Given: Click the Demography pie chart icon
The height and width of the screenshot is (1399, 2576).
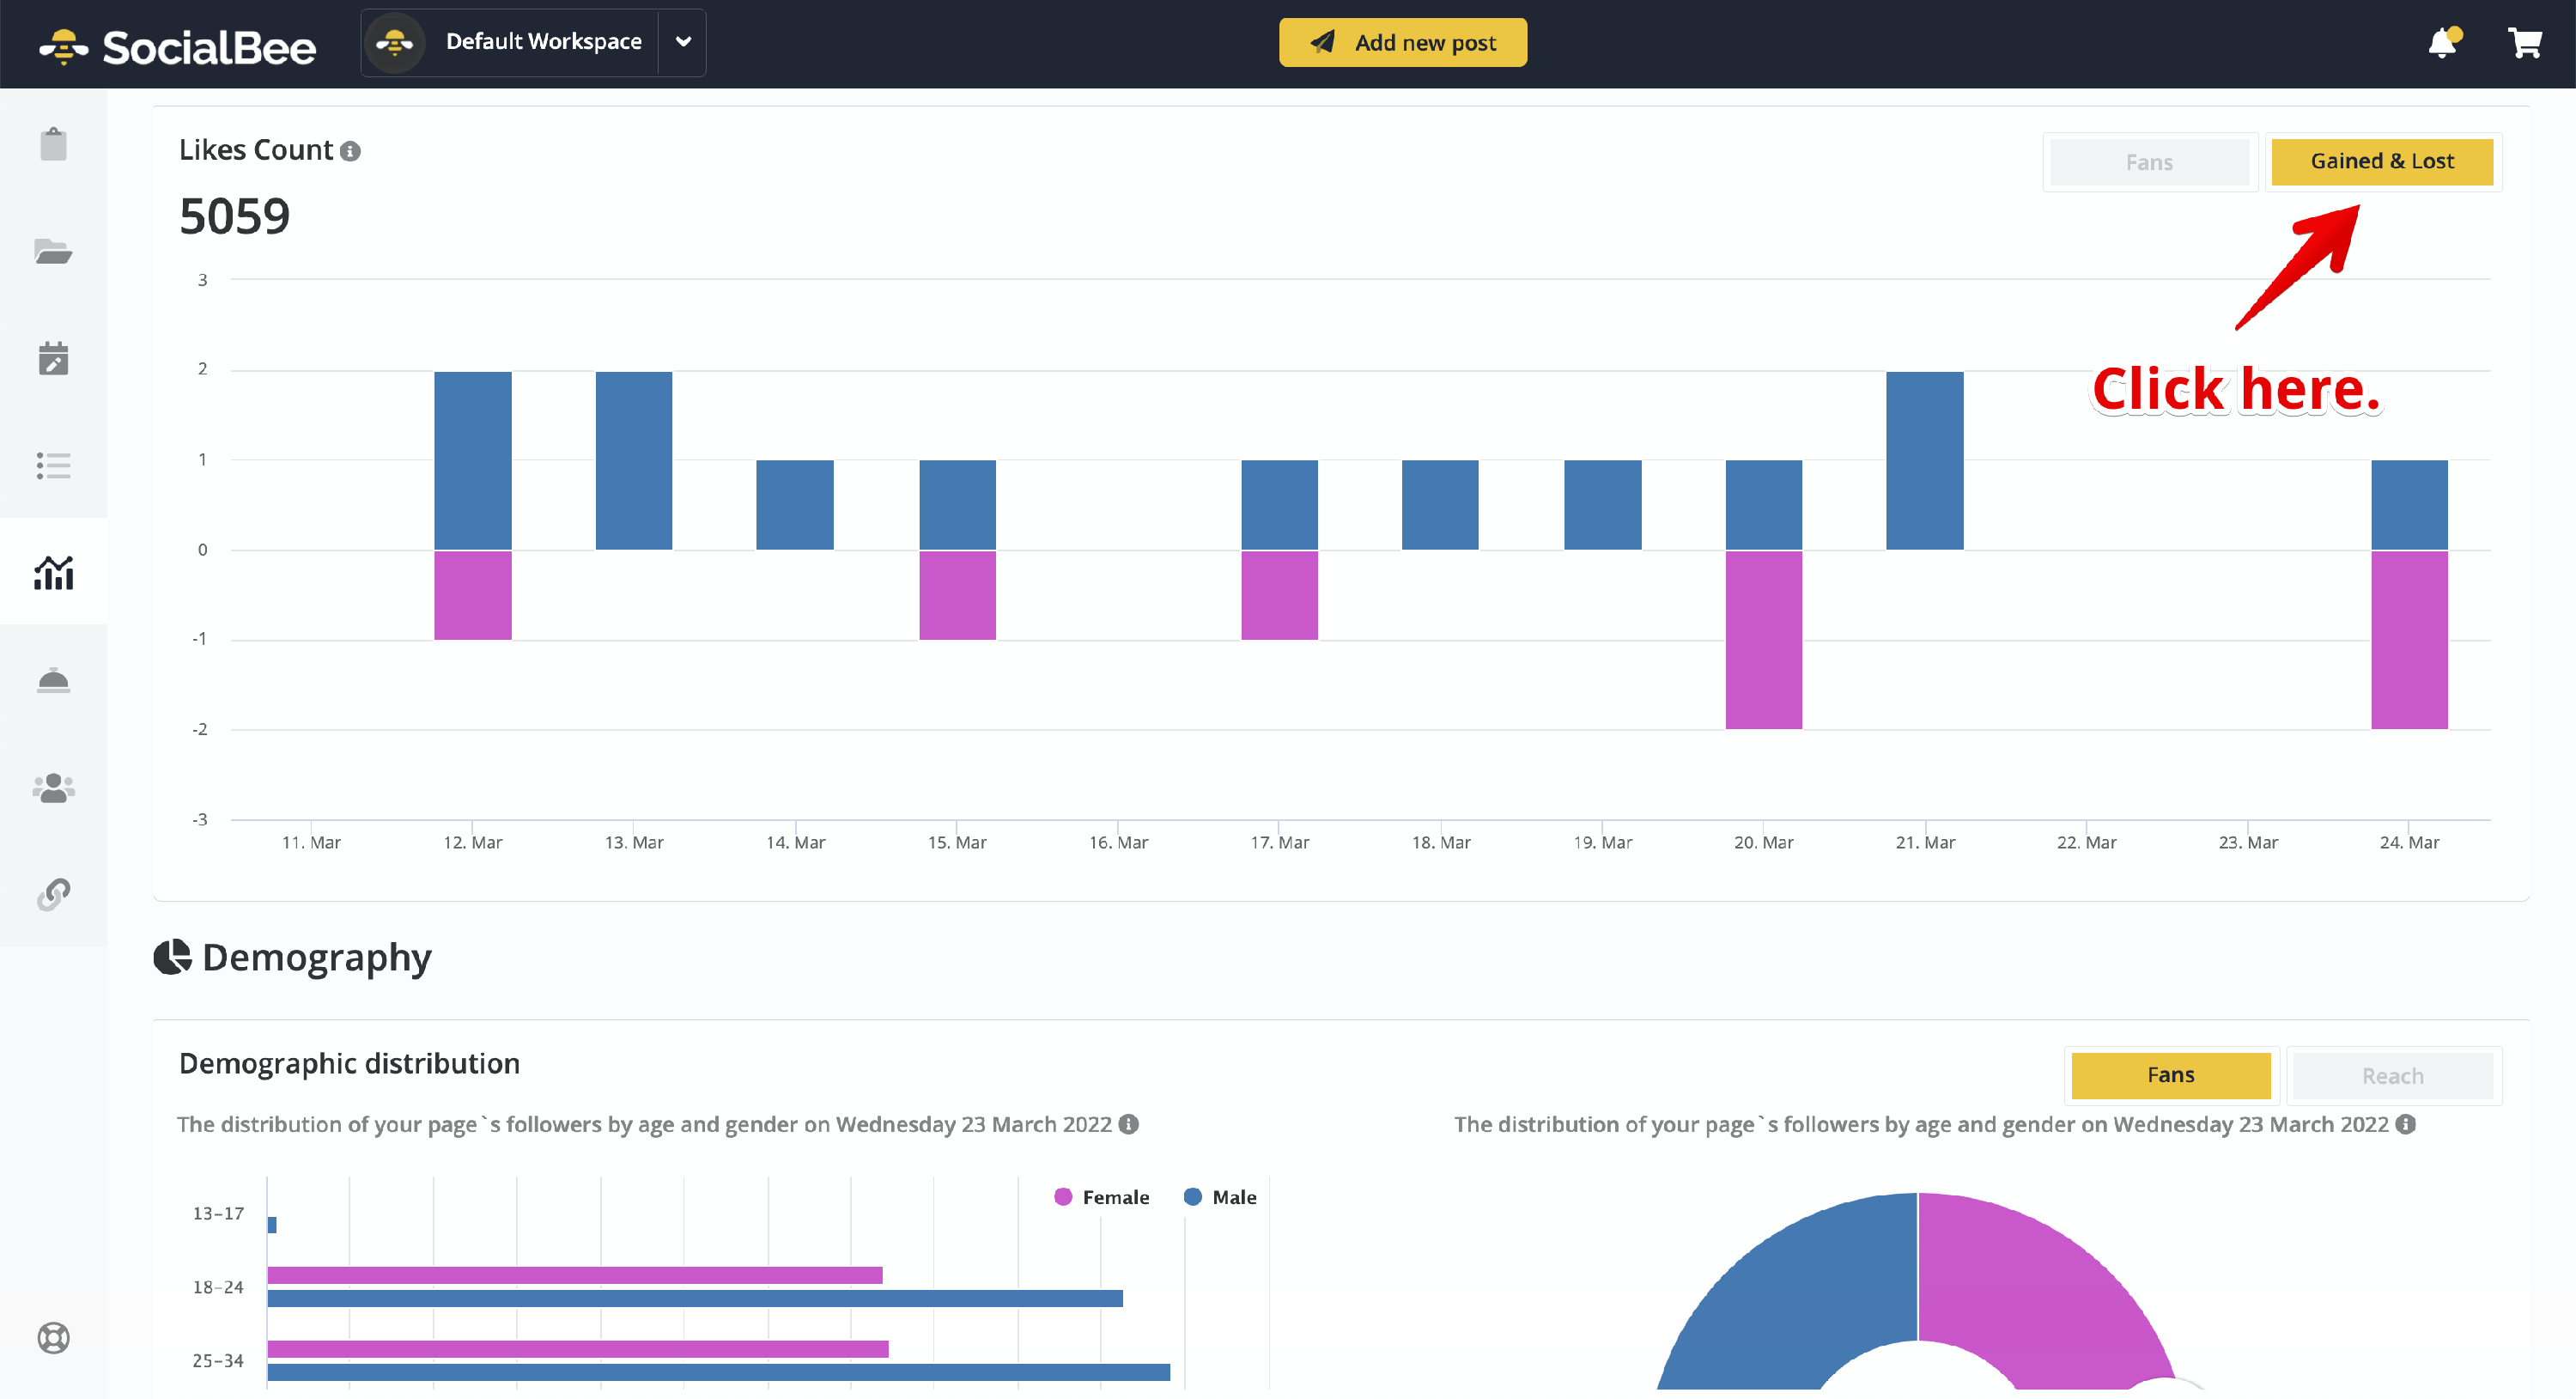Looking at the screenshot, I should tap(172, 957).
